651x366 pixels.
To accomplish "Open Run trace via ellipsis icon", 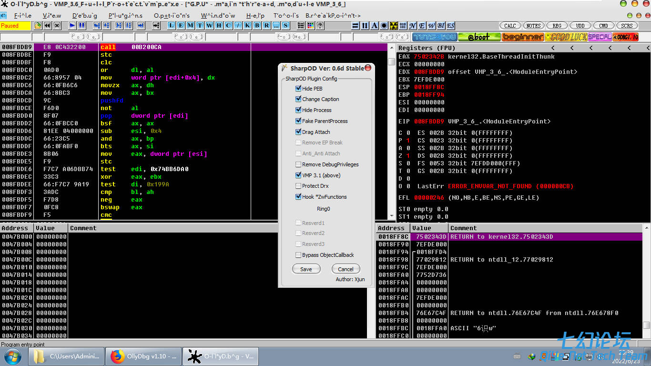I will pos(276,26).
